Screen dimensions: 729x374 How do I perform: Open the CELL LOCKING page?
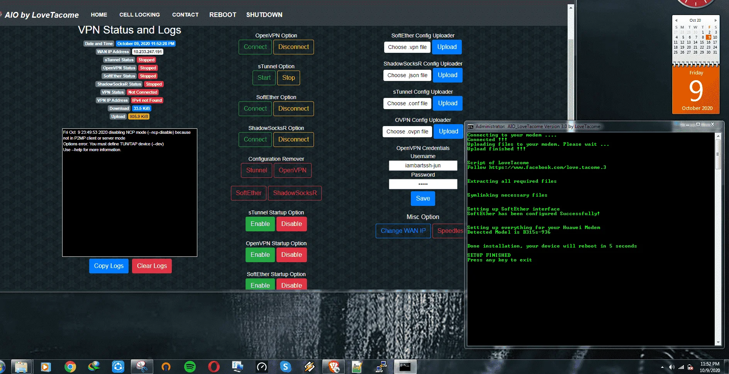139,15
